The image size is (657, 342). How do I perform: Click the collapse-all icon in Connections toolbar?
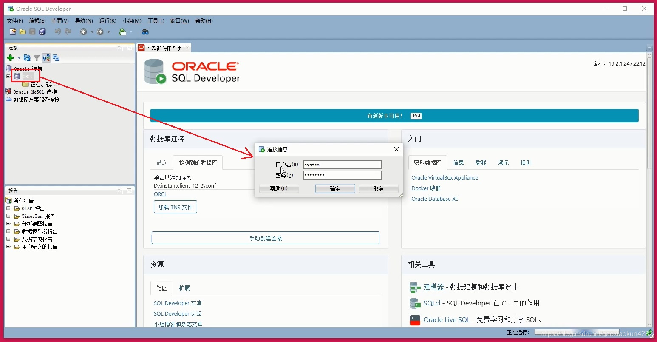click(56, 58)
